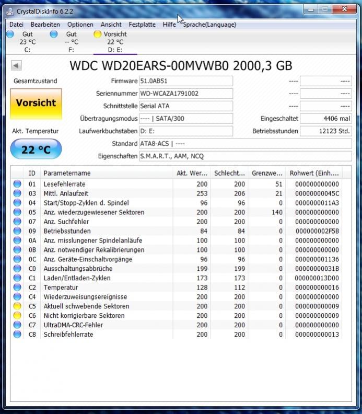Select the Lesefehlerrate parameter name
Screen dimensions: 362x414
[64, 184]
